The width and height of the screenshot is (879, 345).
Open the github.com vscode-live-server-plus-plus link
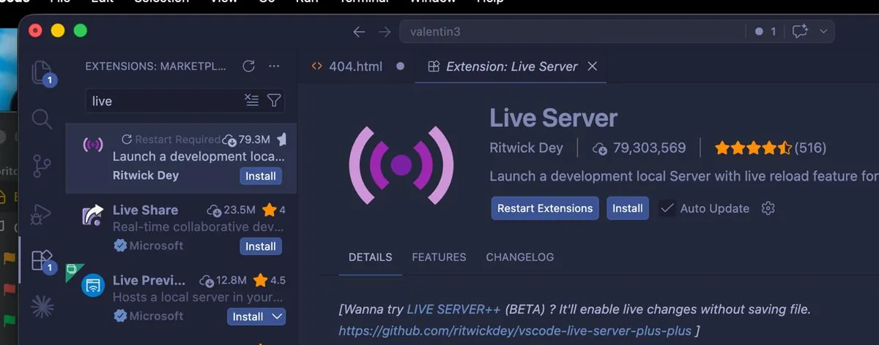click(515, 330)
